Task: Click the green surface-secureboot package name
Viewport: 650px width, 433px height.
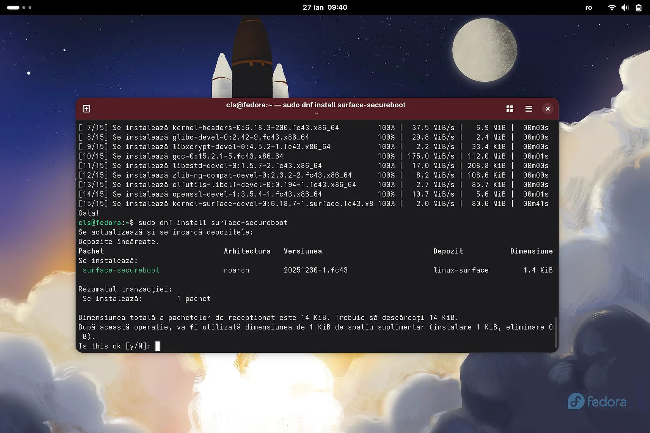Action: (x=121, y=270)
